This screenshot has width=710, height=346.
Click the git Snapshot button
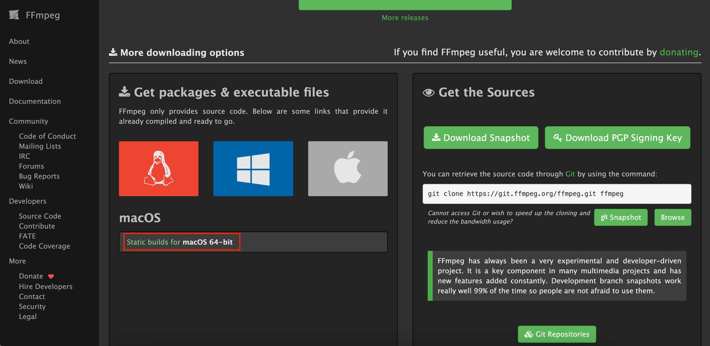tap(621, 217)
